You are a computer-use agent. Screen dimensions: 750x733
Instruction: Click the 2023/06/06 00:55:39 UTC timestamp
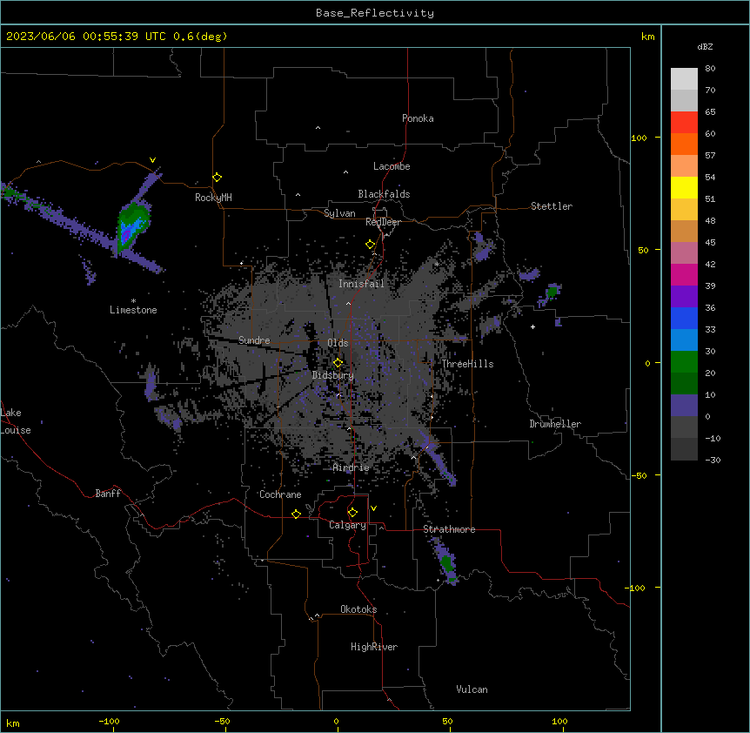[x=86, y=37]
